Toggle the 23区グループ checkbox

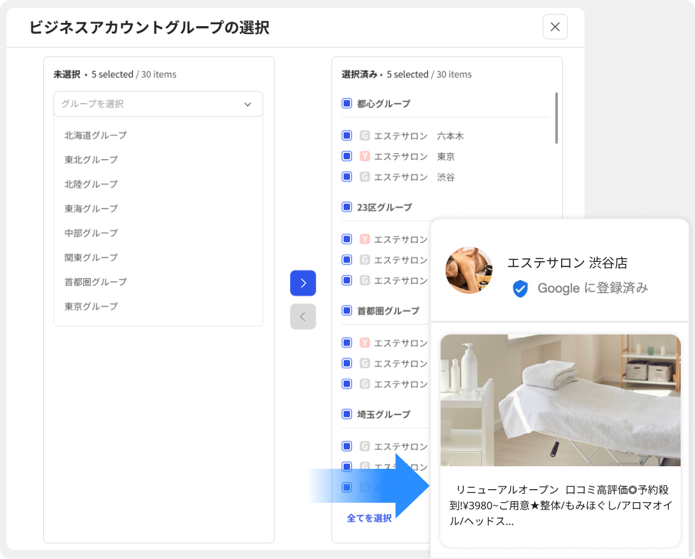(346, 206)
